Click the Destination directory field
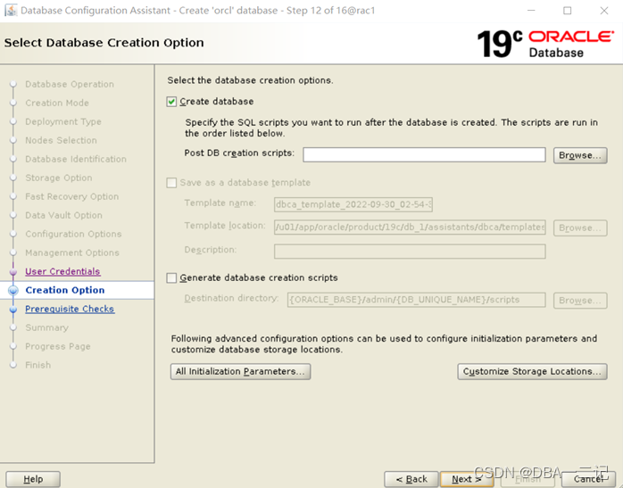The image size is (623, 488). (417, 300)
